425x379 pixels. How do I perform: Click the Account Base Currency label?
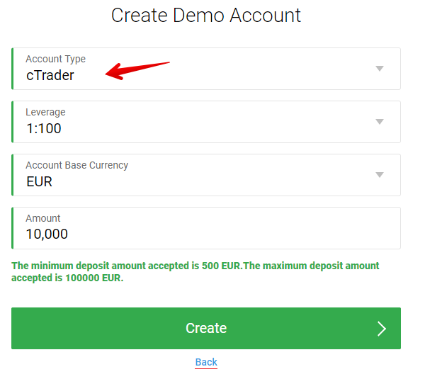tap(76, 165)
